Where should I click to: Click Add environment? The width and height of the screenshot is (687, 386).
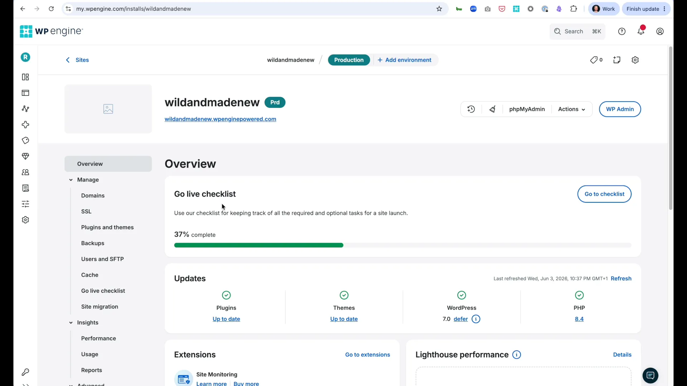tap(405, 60)
